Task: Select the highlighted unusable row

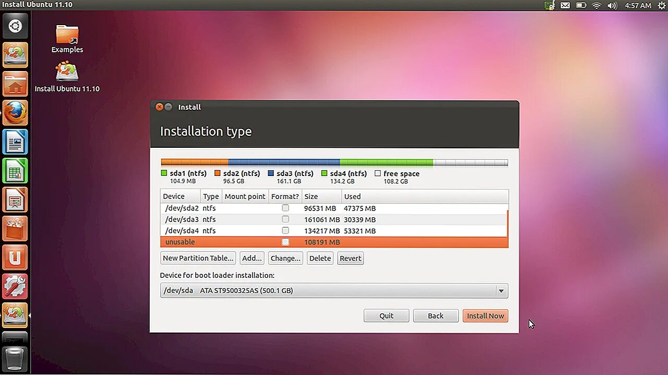Action: click(x=334, y=242)
